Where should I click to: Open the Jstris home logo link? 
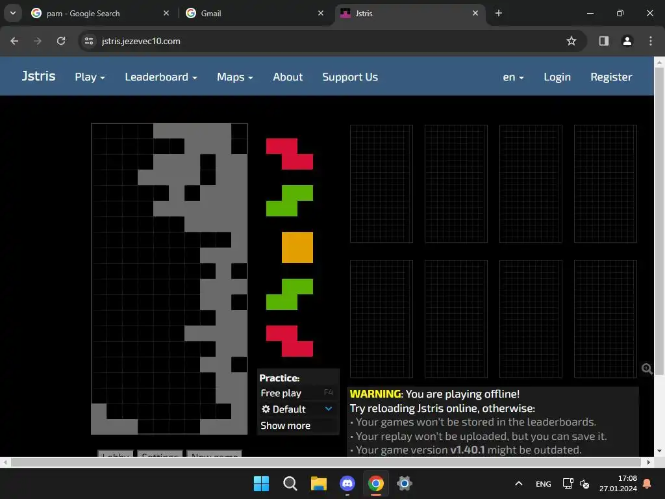38,76
